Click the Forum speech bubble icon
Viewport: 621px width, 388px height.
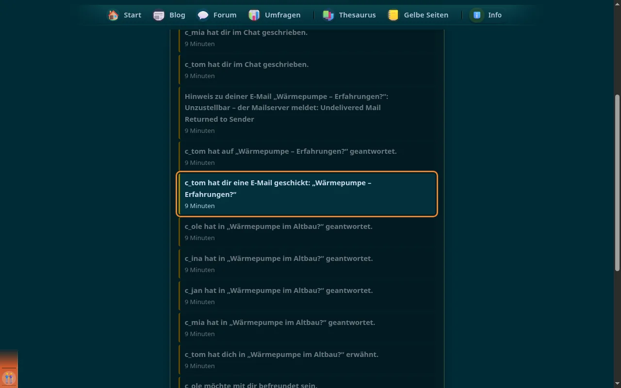click(x=203, y=15)
